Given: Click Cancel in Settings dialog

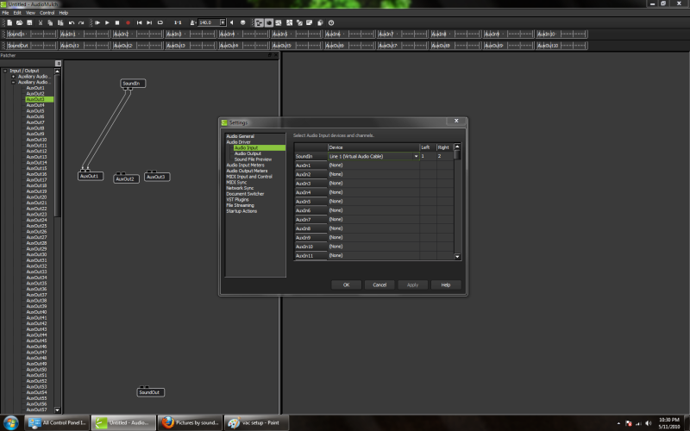Looking at the screenshot, I should [379, 284].
